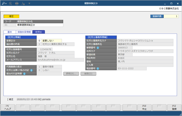Screen dimensions: 182x116
Task: Click the 削除(D) button
Action: (88, 74)
